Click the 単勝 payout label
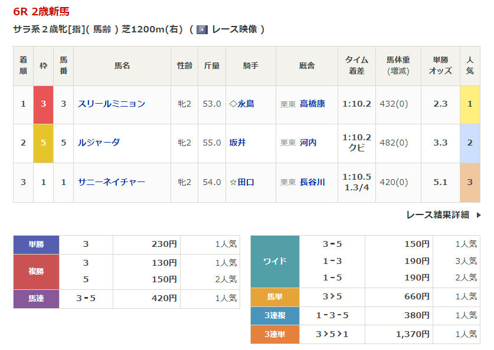 tap(37, 244)
